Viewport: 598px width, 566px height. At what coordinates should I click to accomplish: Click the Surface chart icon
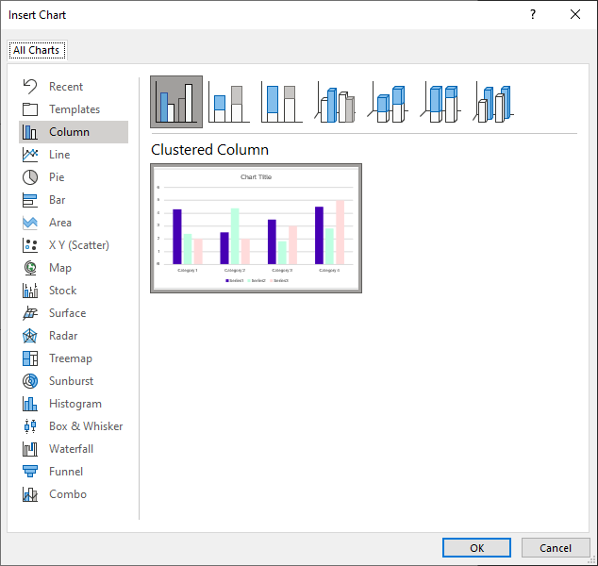pos(30,313)
